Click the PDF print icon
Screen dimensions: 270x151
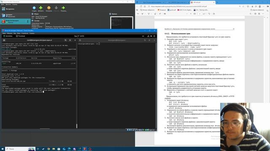[255, 14]
